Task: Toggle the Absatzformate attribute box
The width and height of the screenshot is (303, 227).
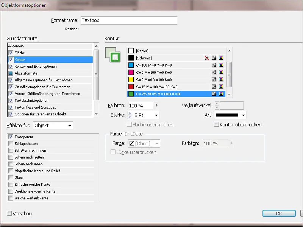Action: pyautogui.click(x=11, y=73)
